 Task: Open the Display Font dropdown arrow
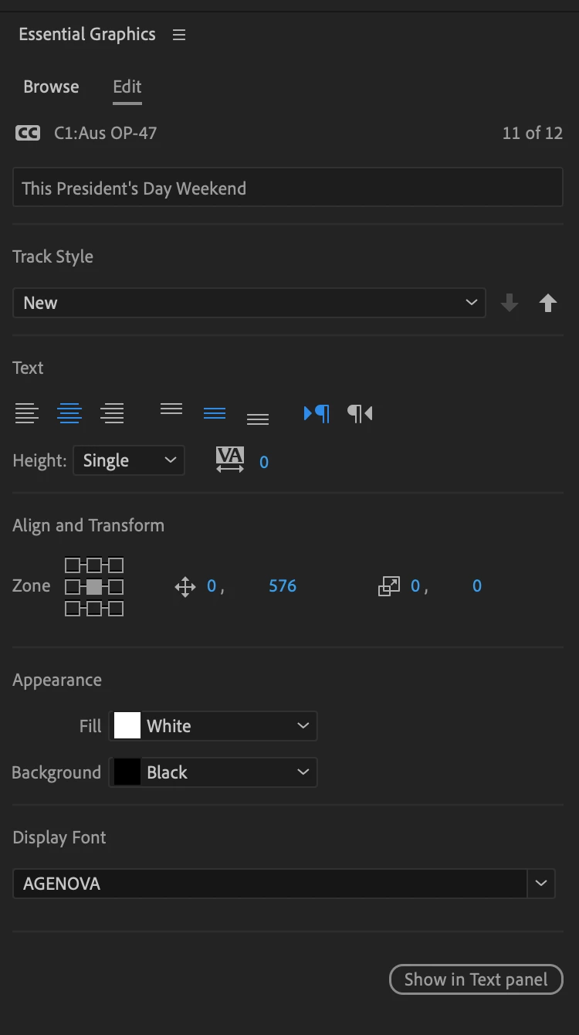coord(541,883)
